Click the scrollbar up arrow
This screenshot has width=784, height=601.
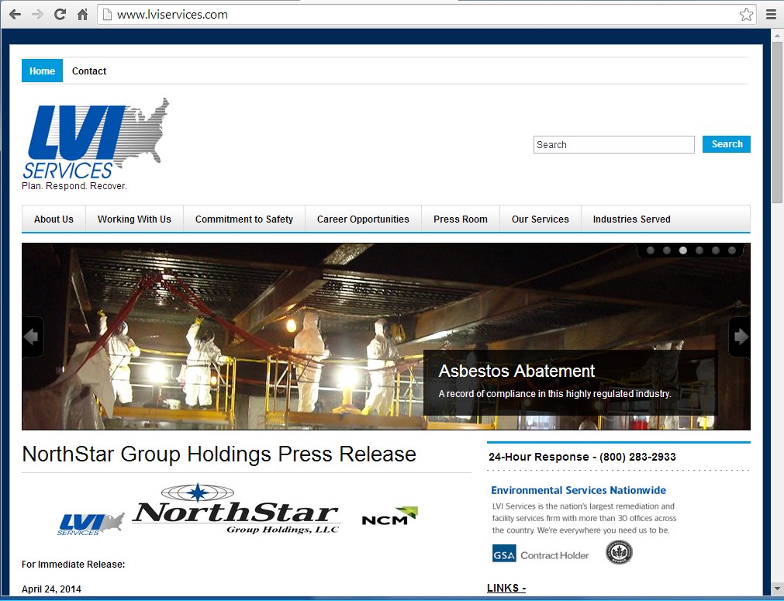point(776,36)
